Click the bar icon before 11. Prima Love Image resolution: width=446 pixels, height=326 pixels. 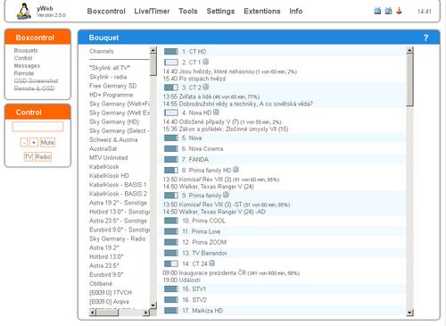point(171,231)
